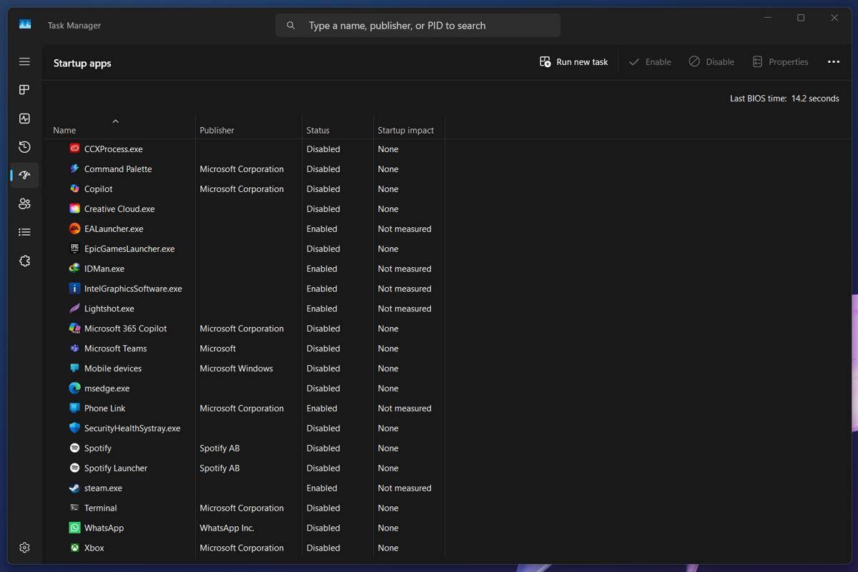Click Spotify name in the list
The image size is (858, 572).
coord(98,448)
